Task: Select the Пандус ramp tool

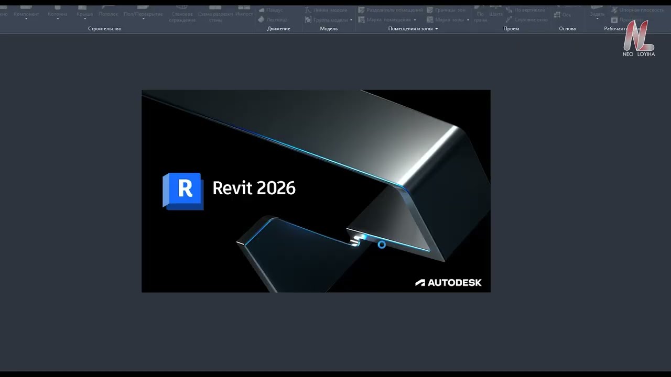Action: pyautogui.click(x=271, y=10)
